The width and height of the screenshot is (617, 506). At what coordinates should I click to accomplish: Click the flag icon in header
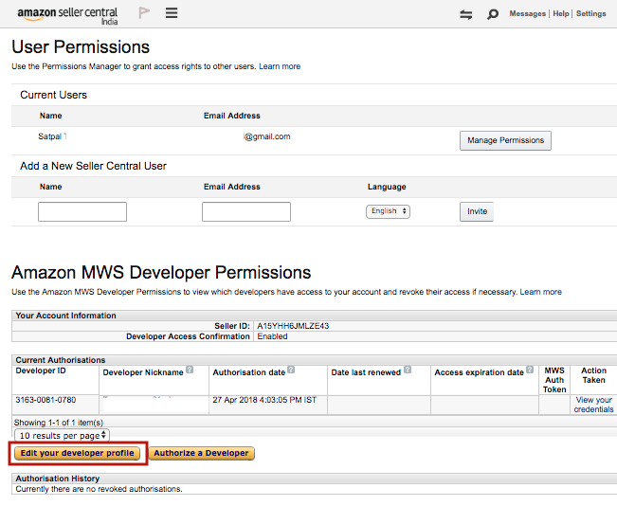(x=144, y=13)
